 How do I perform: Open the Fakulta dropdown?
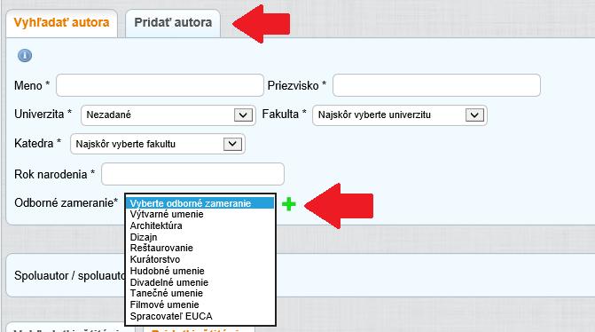pos(400,115)
